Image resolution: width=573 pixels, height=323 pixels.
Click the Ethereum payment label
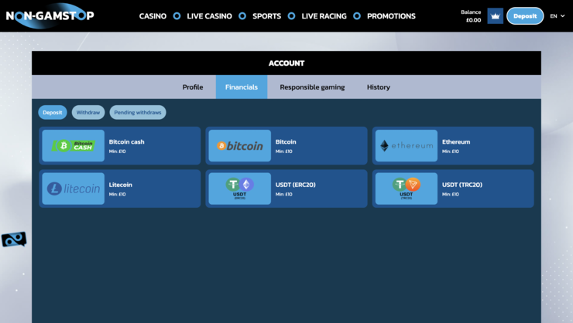[x=456, y=142]
